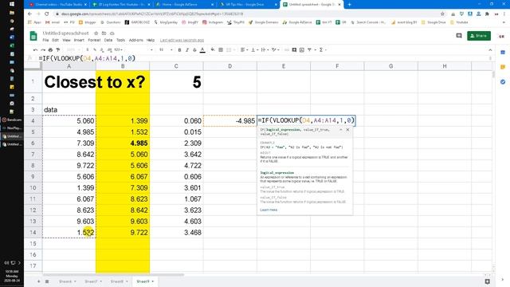Viewport: 510px width, 287px height.
Task: Open Tasks icon in the side panel
Action: click(x=503, y=81)
